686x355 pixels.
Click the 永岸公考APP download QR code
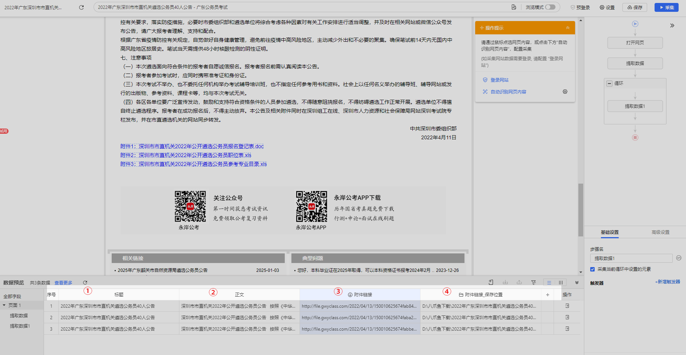click(311, 206)
